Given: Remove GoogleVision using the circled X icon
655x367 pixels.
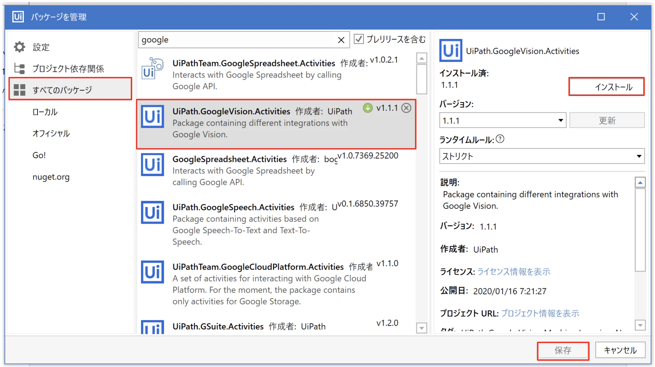Looking at the screenshot, I should 406,108.
